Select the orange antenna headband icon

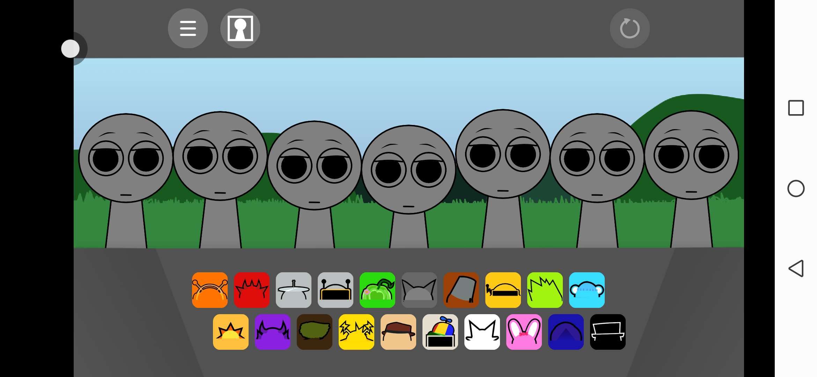click(x=210, y=290)
